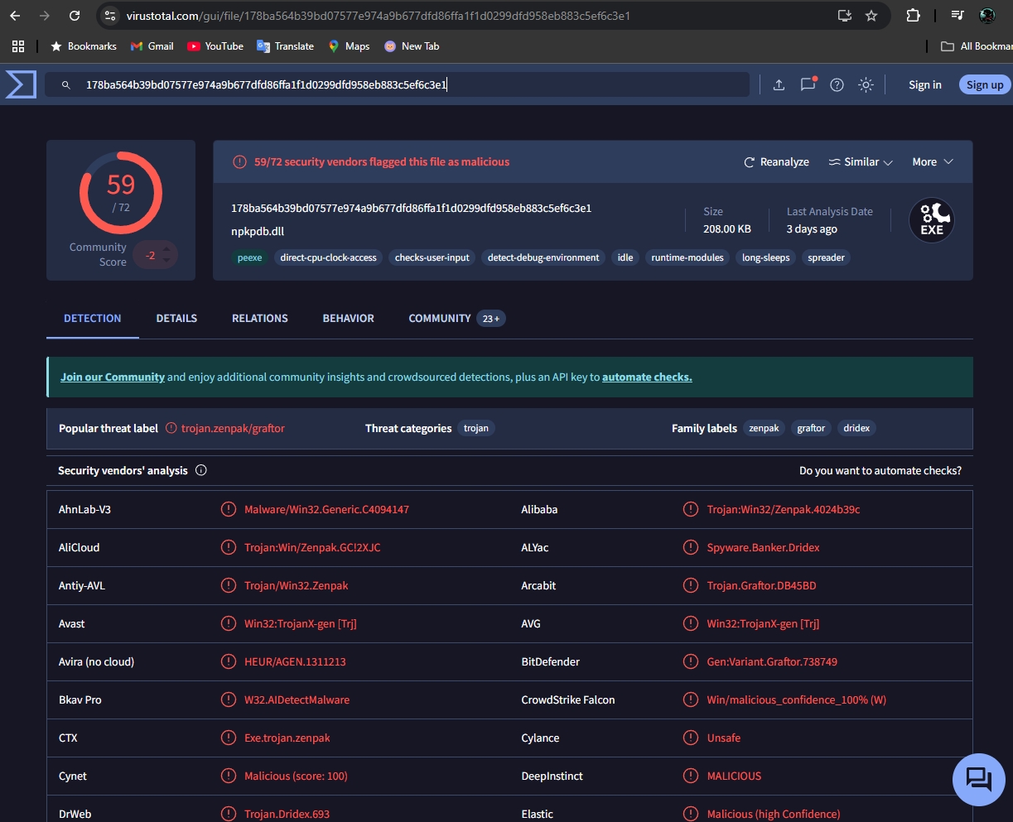Click the Chrome extensions puzzle icon
Viewport: 1013px width, 822px height.
point(912,15)
